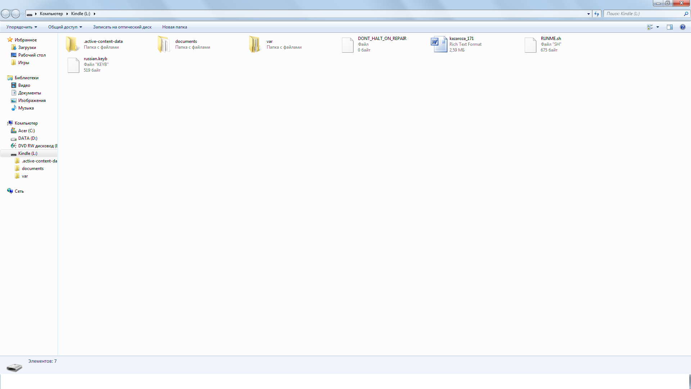Toggle the preview pane button
Image resolution: width=691 pixels, height=389 pixels.
[670, 27]
